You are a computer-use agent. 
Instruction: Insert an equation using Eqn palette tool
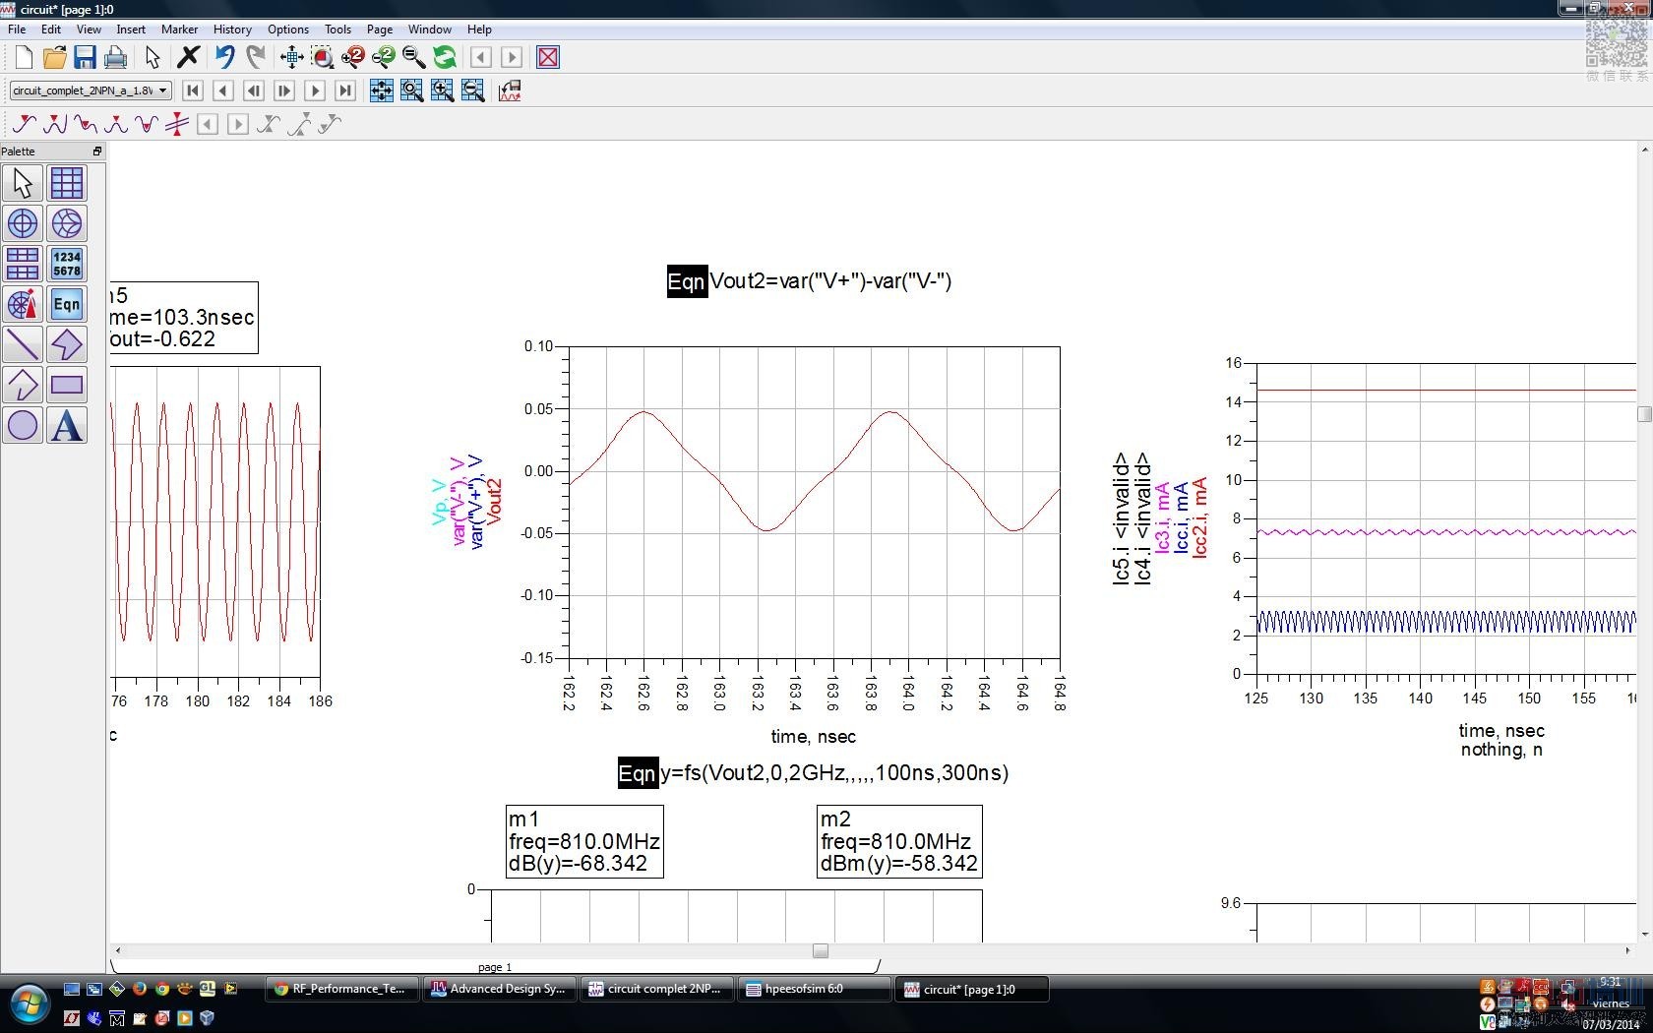(x=67, y=304)
